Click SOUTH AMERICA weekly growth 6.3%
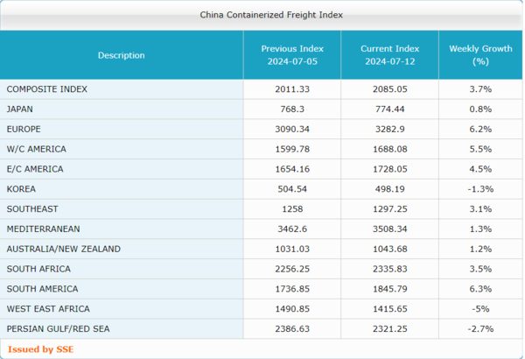The height and width of the screenshot is (359, 525). tap(479, 289)
